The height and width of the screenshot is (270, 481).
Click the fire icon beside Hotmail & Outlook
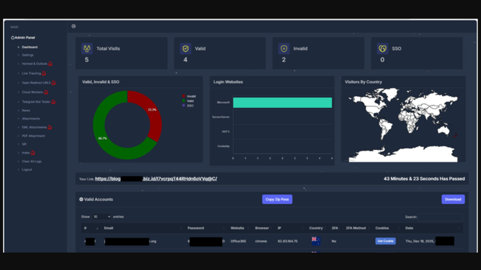tap(51, 64)
